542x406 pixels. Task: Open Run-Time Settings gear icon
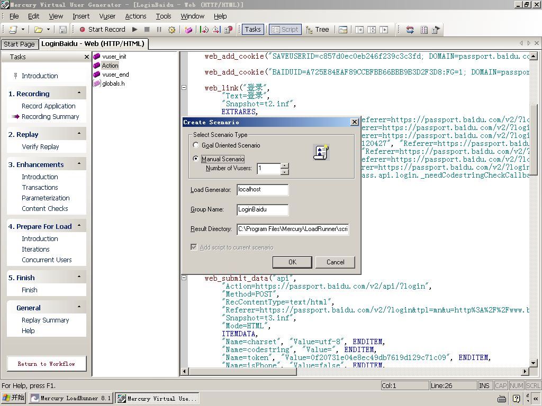tap(171, 30)
